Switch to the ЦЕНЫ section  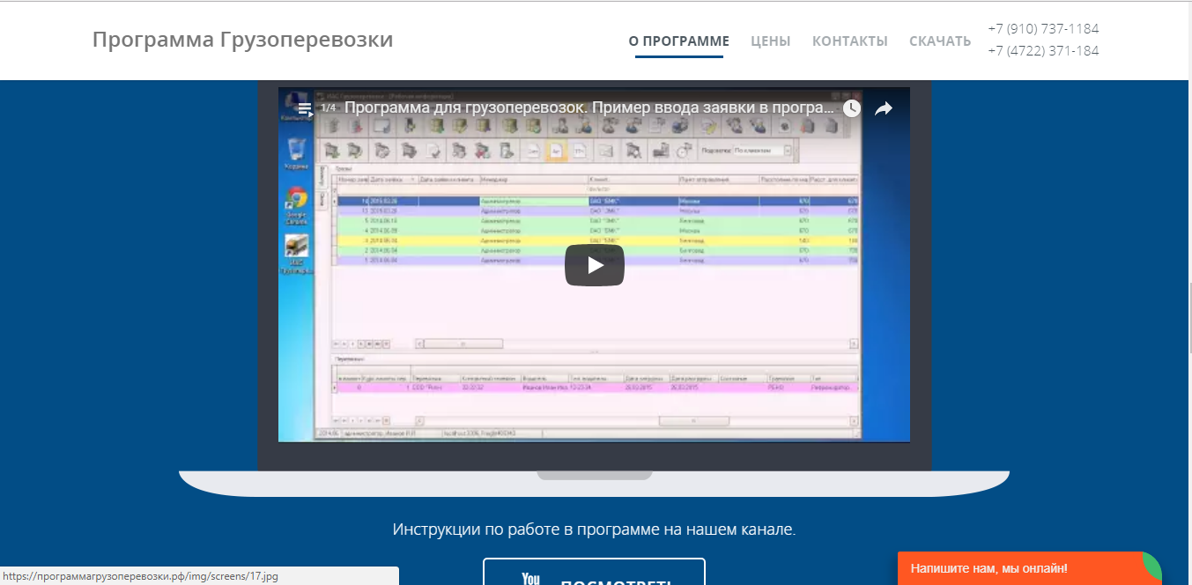pyautogui.click(x=770, y=41)
